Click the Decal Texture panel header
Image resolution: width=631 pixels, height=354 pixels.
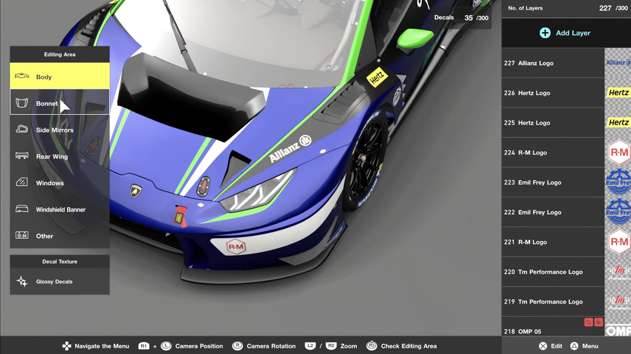(x=59, y=261)
